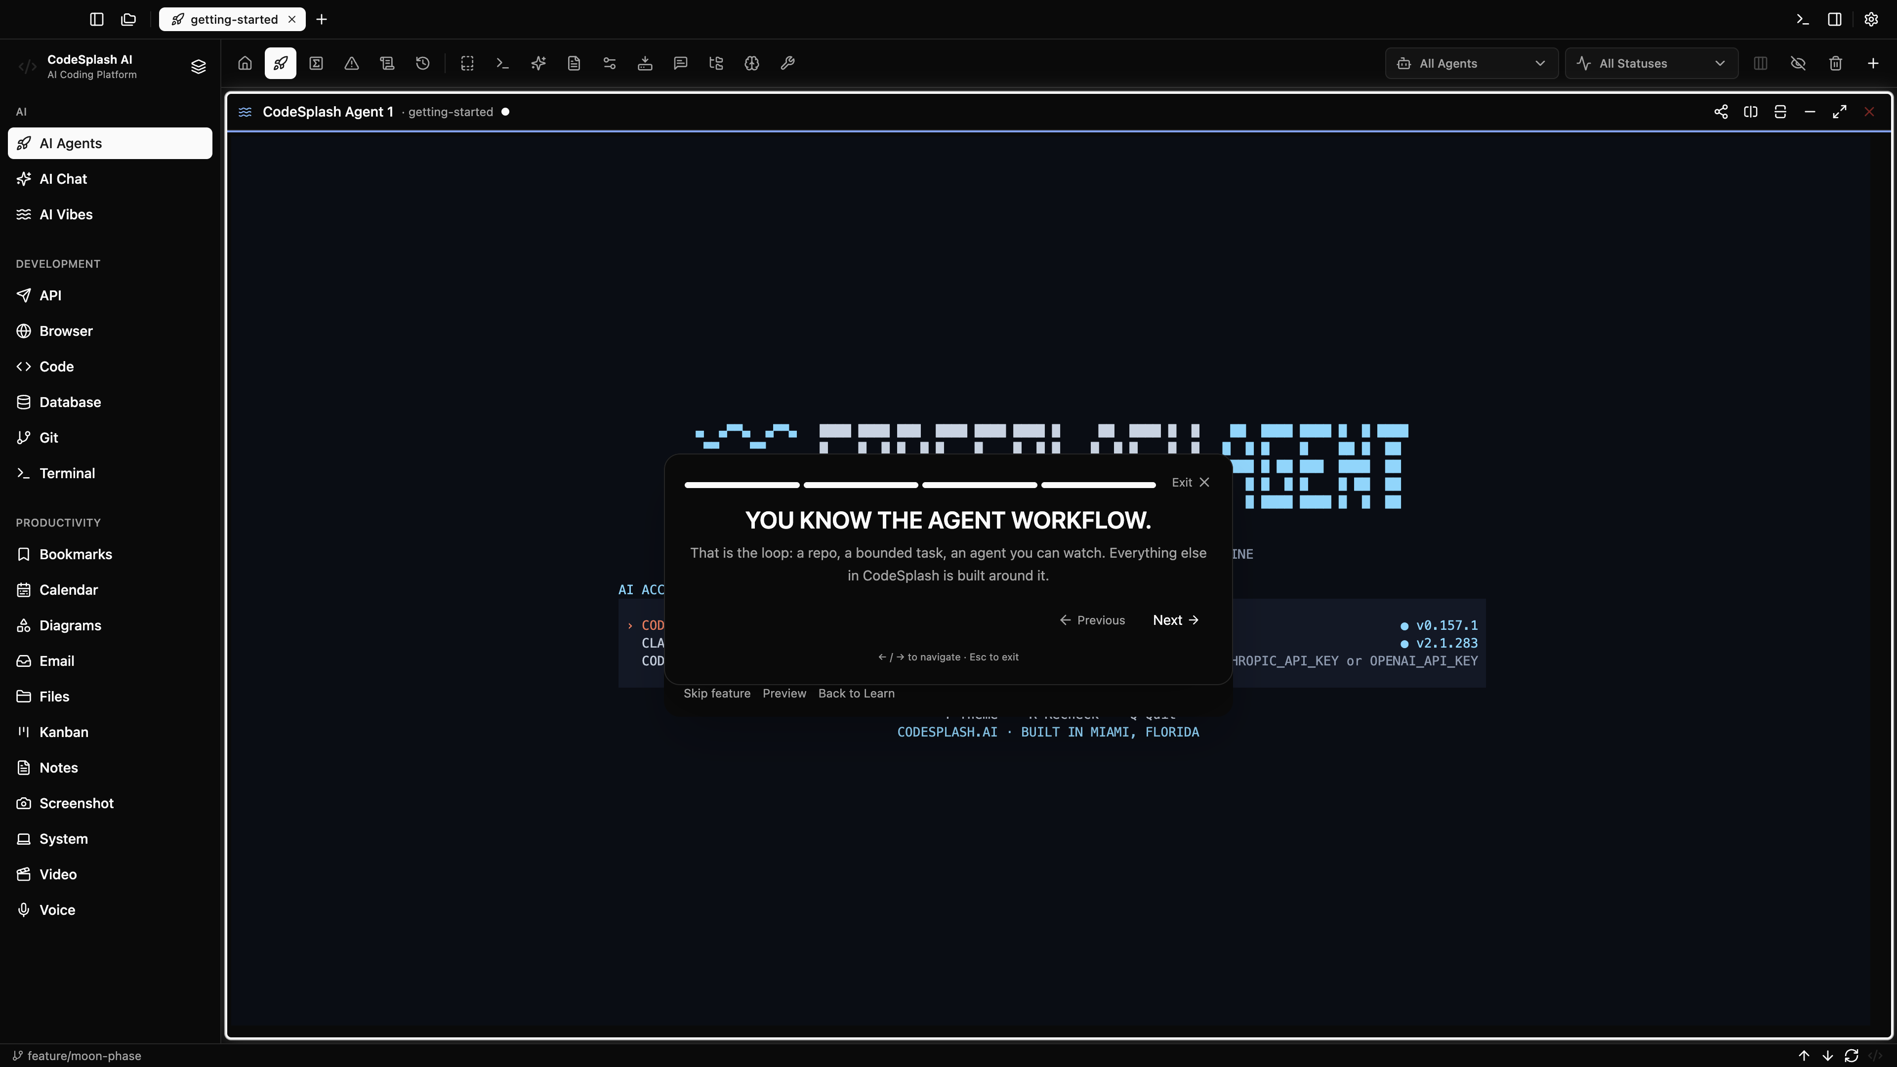This screenshot has height=1067, width=1897.
Task: Split the agent panel horizontally
Action: 1780,112
